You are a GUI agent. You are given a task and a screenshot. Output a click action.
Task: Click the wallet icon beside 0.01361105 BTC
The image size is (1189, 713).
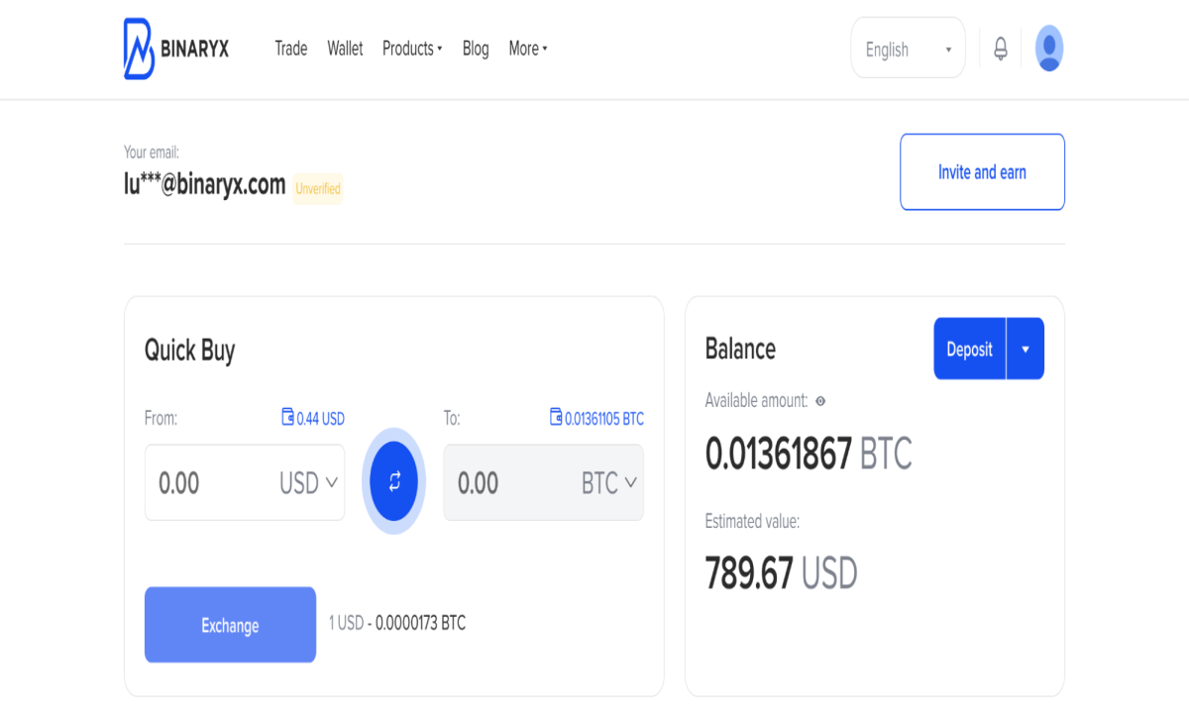pos(556,418)
